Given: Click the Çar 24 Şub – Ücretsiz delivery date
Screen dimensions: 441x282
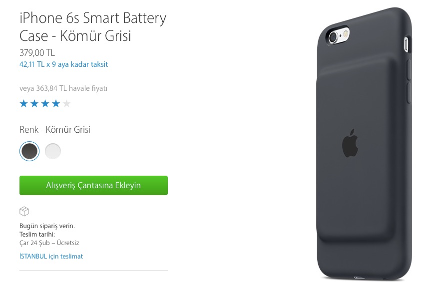Looking at the screenshot, I should [49, 243].
